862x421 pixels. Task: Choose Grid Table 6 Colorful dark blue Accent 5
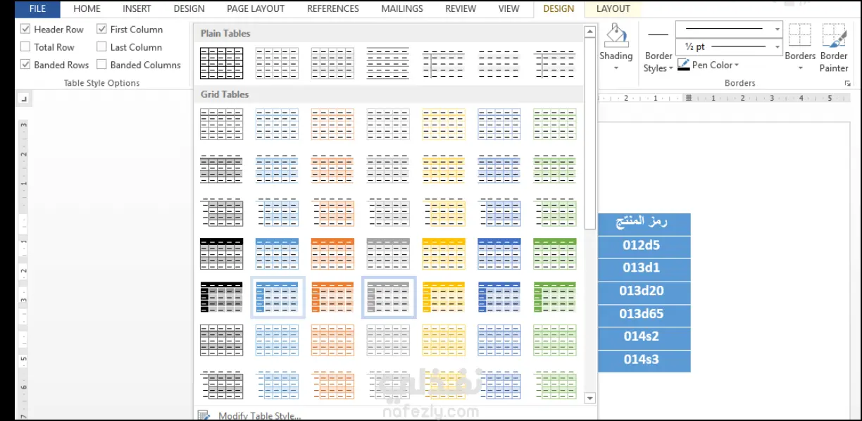[499, 340]
